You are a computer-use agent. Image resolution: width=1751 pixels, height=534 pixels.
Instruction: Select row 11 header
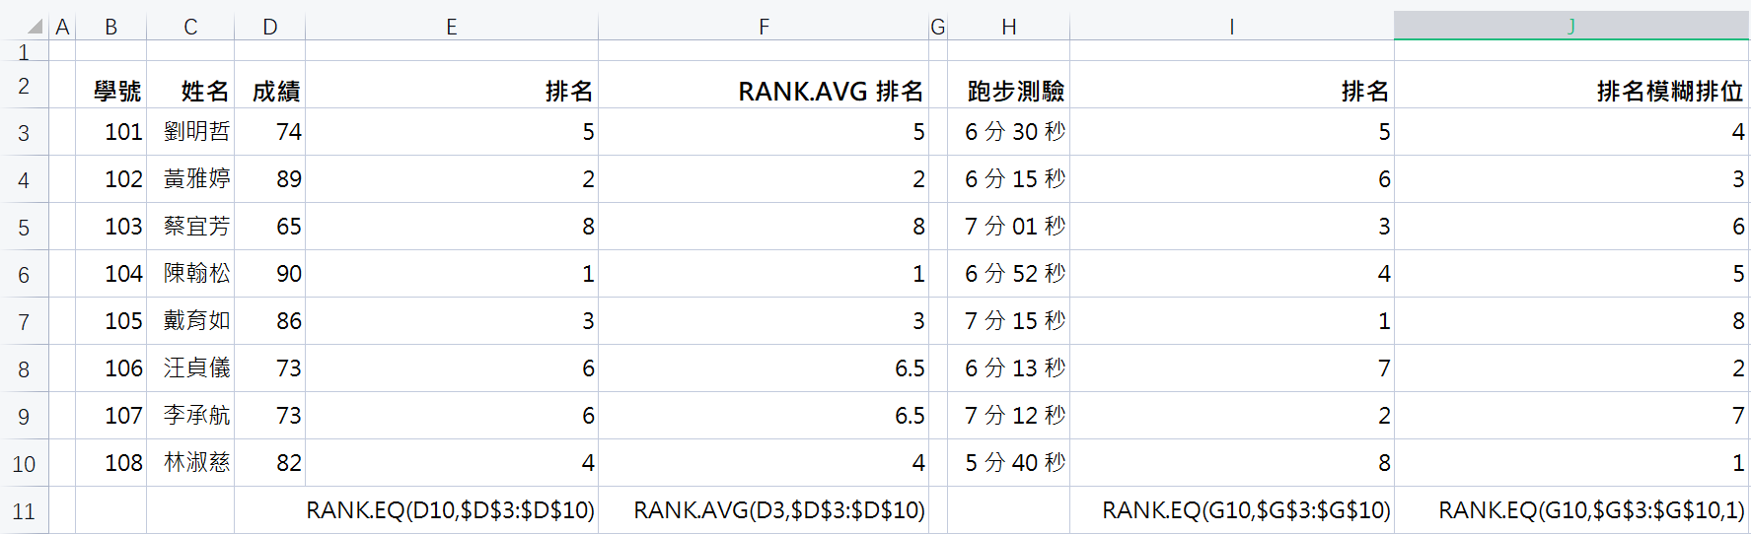click(x=24, y=511)
